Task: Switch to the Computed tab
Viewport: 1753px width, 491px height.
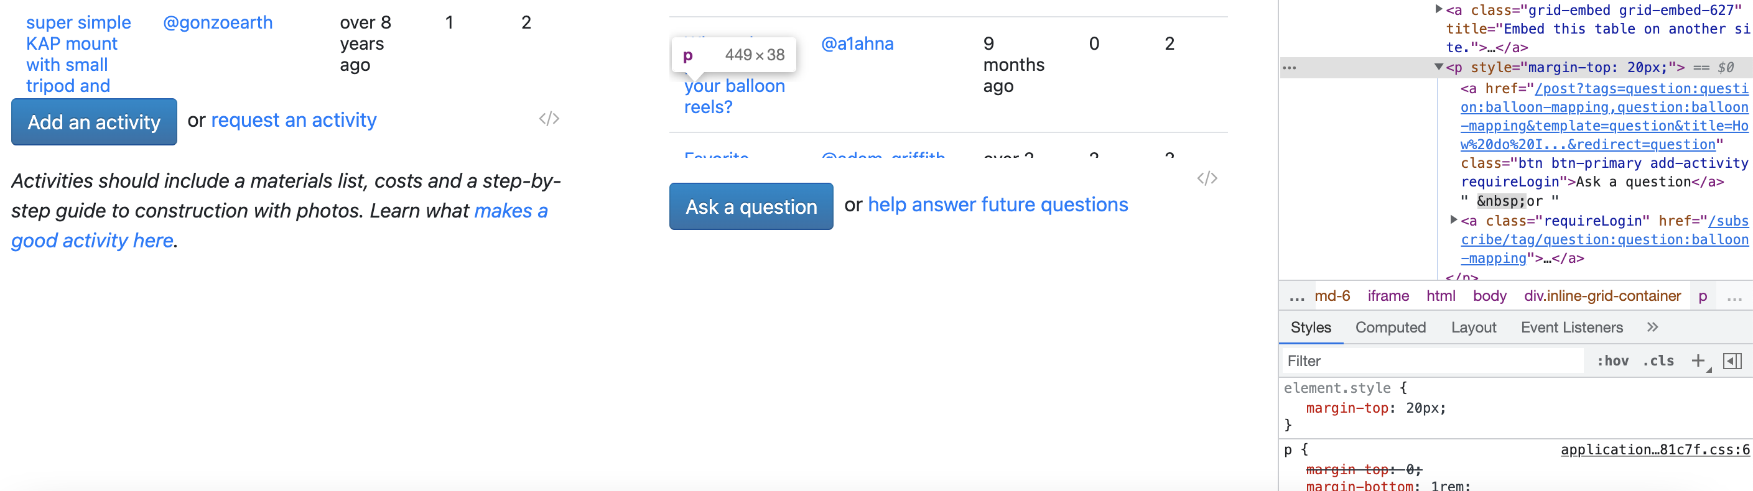Action: tap(1390, 327)
